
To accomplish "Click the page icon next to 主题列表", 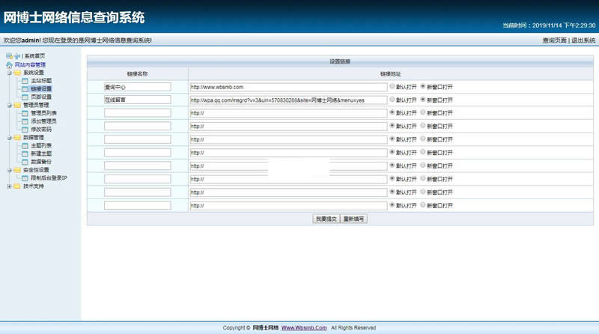I will 25,145.
